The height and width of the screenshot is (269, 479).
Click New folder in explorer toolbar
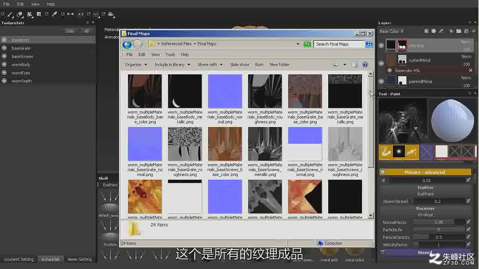280,65
